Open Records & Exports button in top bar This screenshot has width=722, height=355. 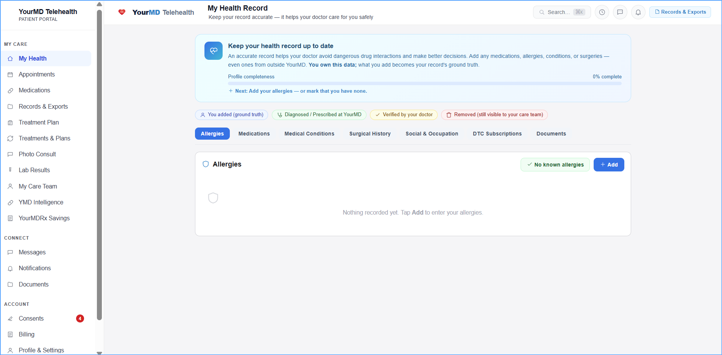click(680, 12)
